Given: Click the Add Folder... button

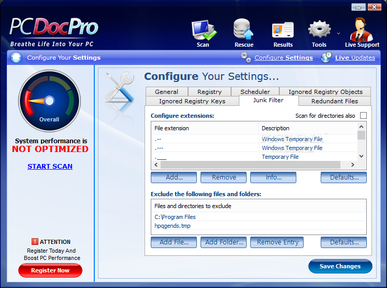Looking at the screenshot, I should (x=223, y=242).
